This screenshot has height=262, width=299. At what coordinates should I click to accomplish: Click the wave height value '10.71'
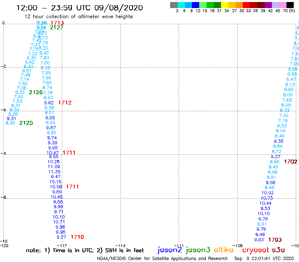59,222
